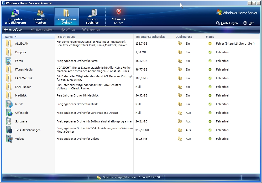Sort by Duplizierung column header
The height and width of the screenshot is (183, 262).
[188, 37]
